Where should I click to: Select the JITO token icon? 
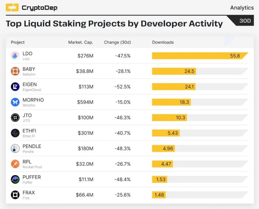coord(15,118)
